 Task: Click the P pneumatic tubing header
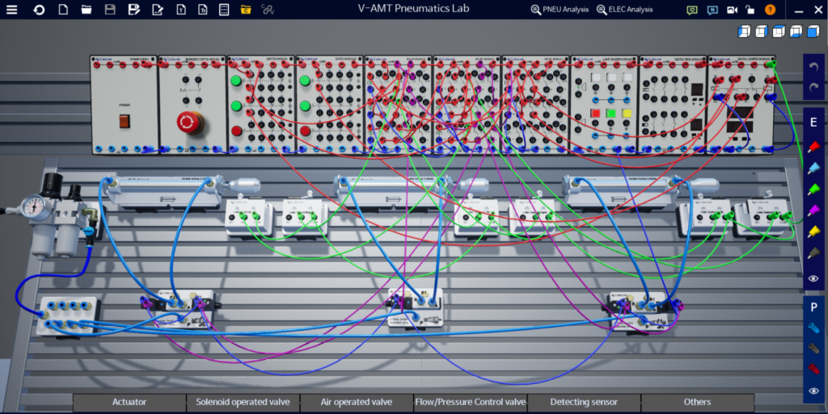point(813,307)
